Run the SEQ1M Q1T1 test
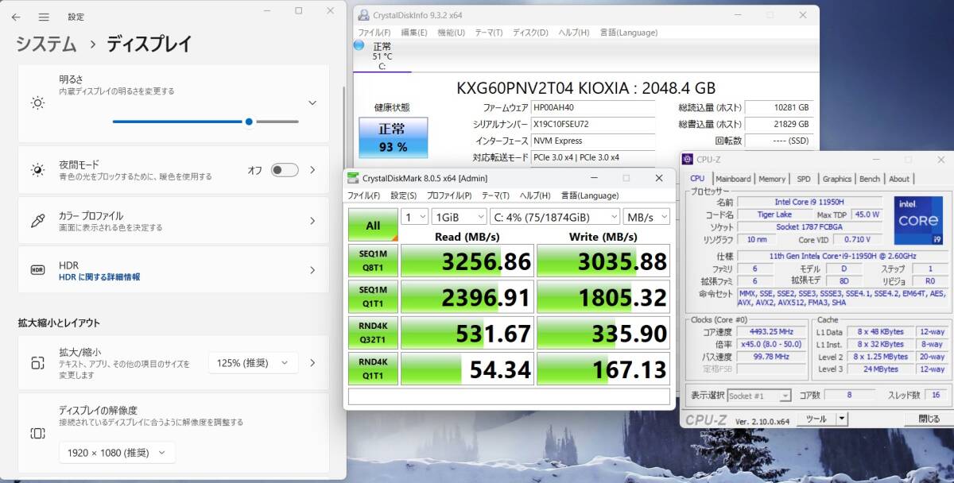 373,296
